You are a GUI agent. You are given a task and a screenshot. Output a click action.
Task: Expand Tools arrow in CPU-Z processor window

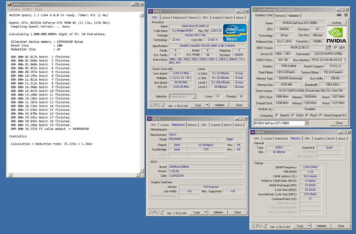click(x=207, y=105)
